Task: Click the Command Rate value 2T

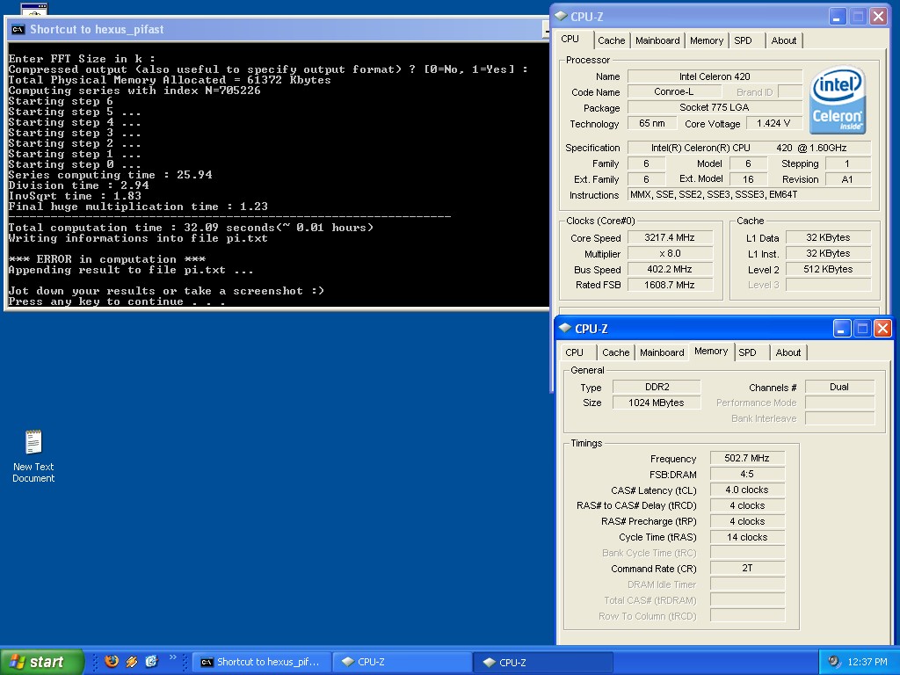Action: (x=747, y=569)
